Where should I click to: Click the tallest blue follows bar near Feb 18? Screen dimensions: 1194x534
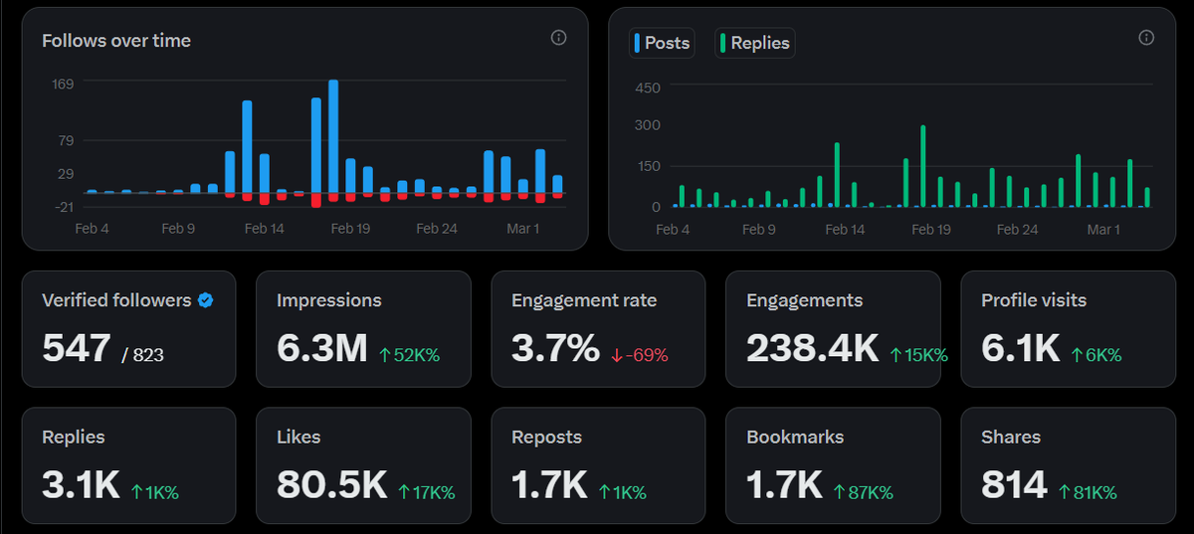point(333,136)
